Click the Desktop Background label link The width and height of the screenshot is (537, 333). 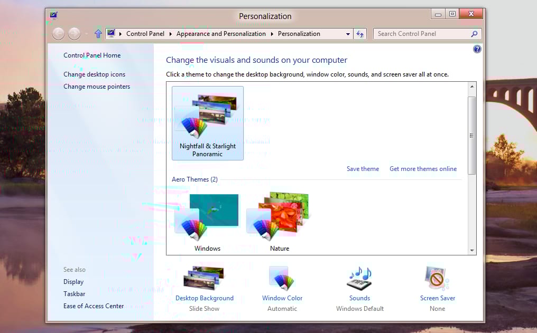(205, 298)
